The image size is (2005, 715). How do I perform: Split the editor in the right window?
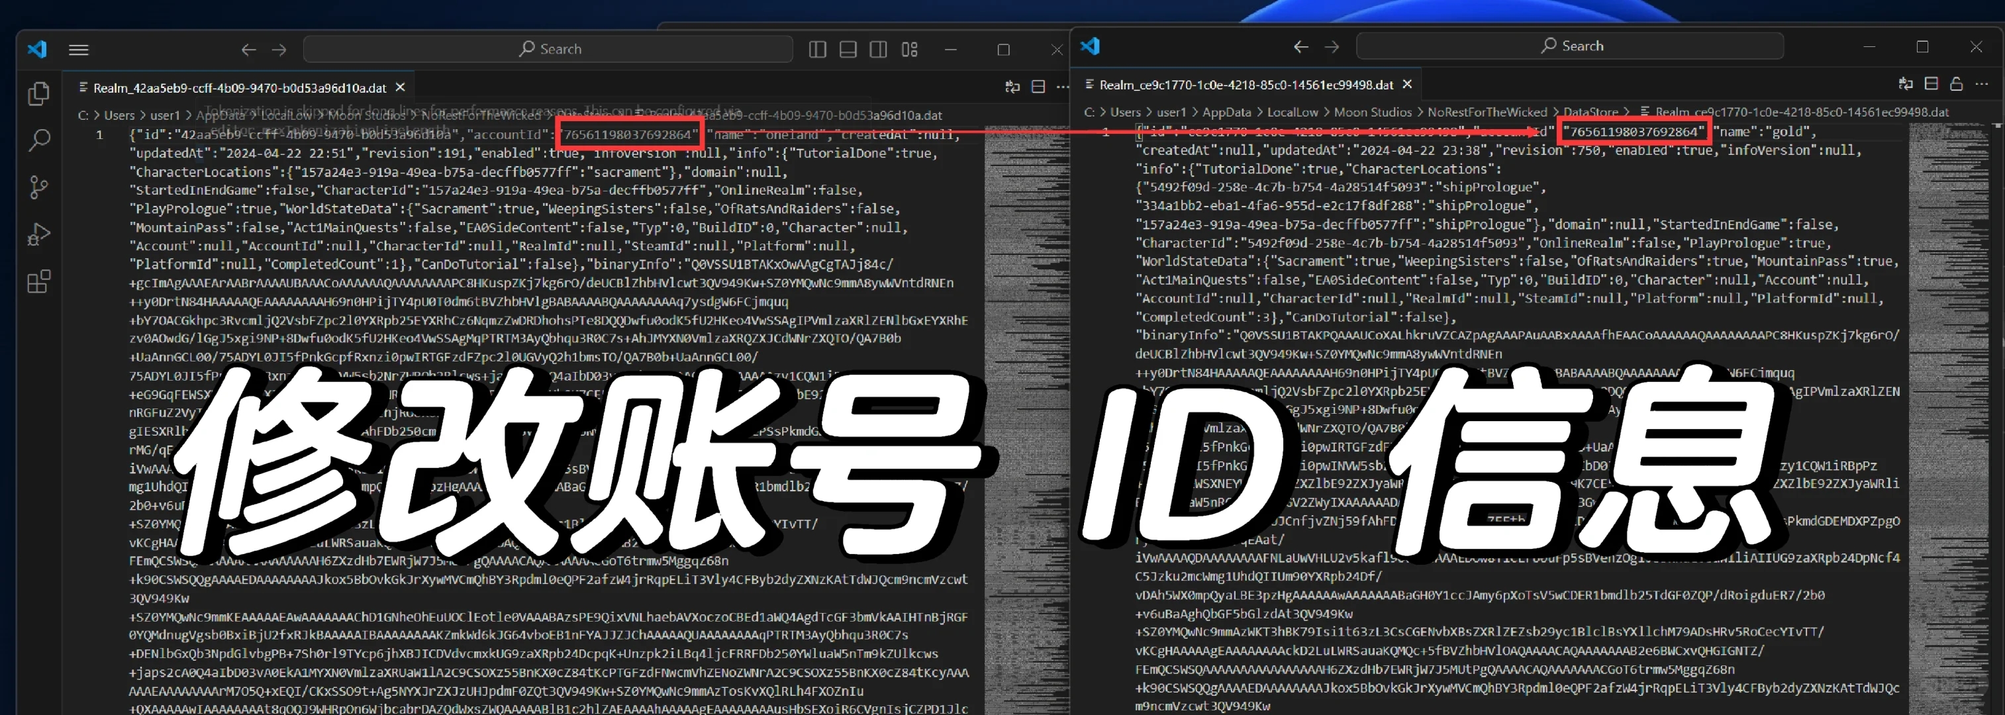pyautogui.click(x=1931, y=83)
